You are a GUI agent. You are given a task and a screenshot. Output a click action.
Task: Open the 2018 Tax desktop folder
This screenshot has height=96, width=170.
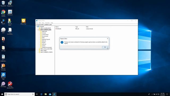tap(3, 49)
